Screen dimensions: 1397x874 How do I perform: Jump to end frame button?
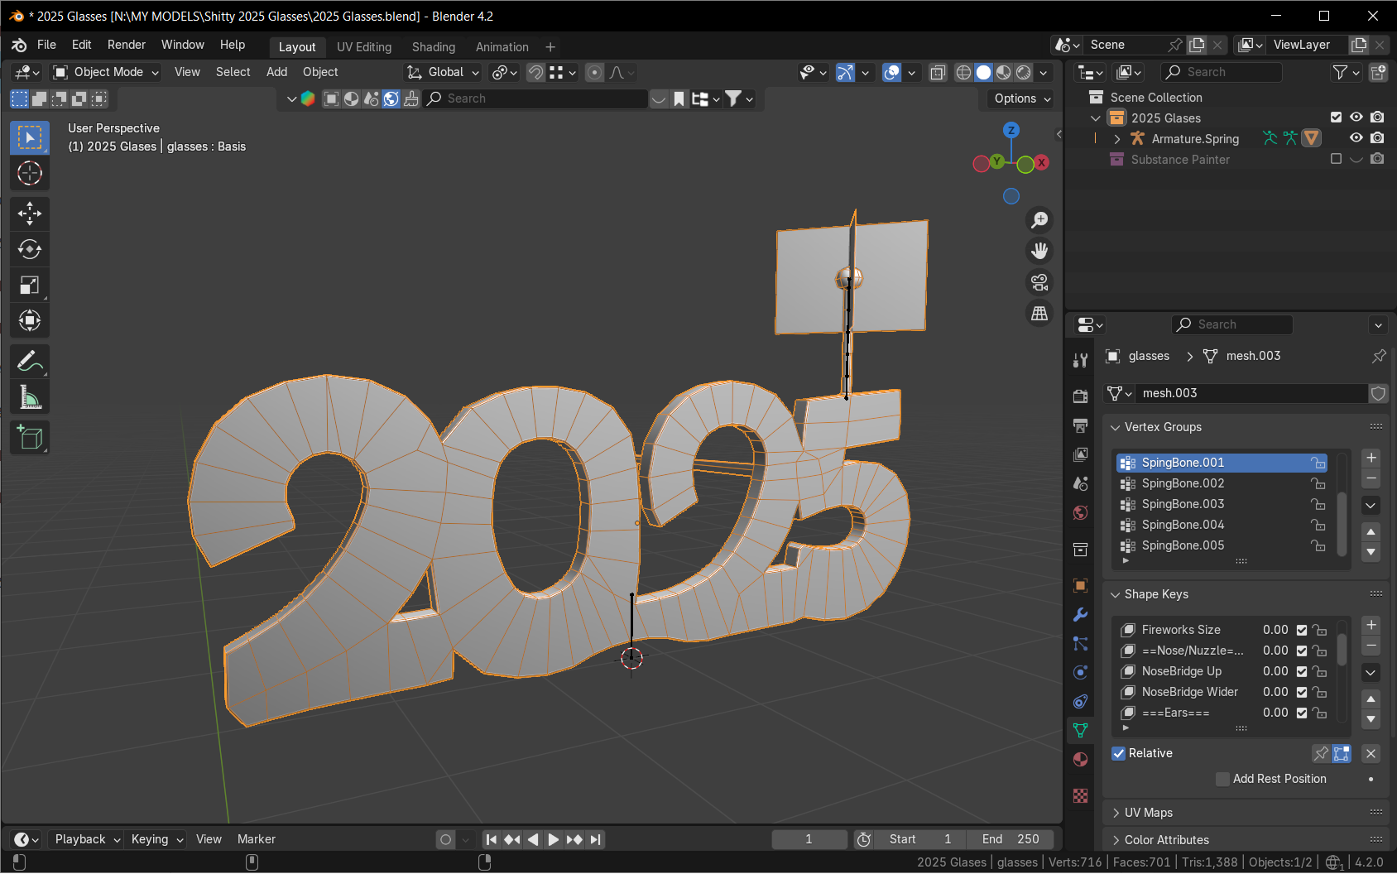pos(595,839)
